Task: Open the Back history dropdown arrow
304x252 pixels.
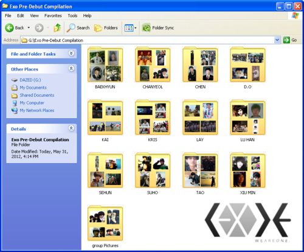Action: [x=29, y=27]
